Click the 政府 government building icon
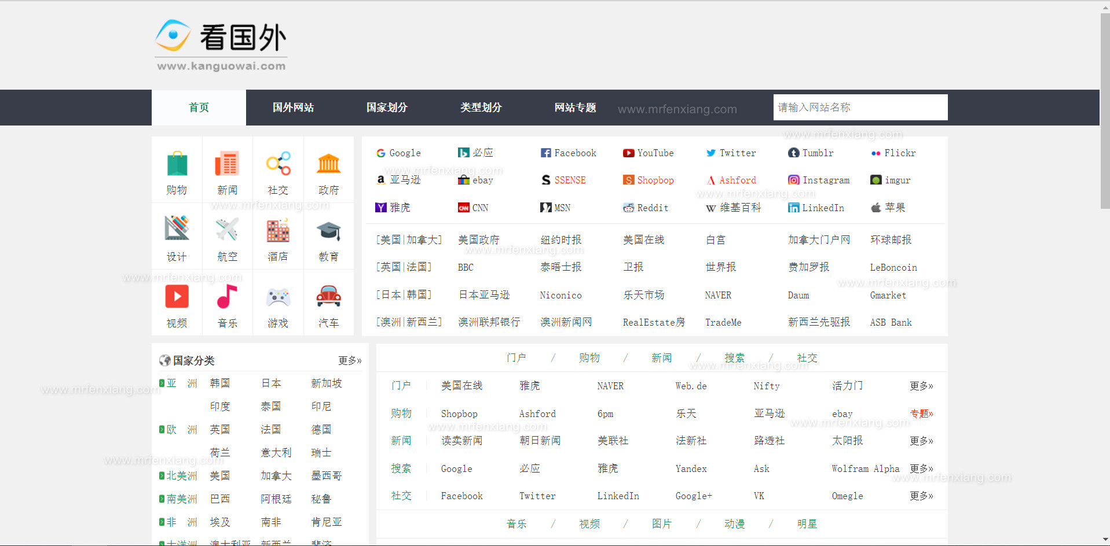Viewport: 1110px width, 546px height. (x=328, y=165)
